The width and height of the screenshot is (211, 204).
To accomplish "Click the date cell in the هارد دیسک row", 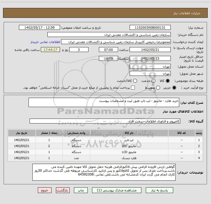I will tap(22, 158).
